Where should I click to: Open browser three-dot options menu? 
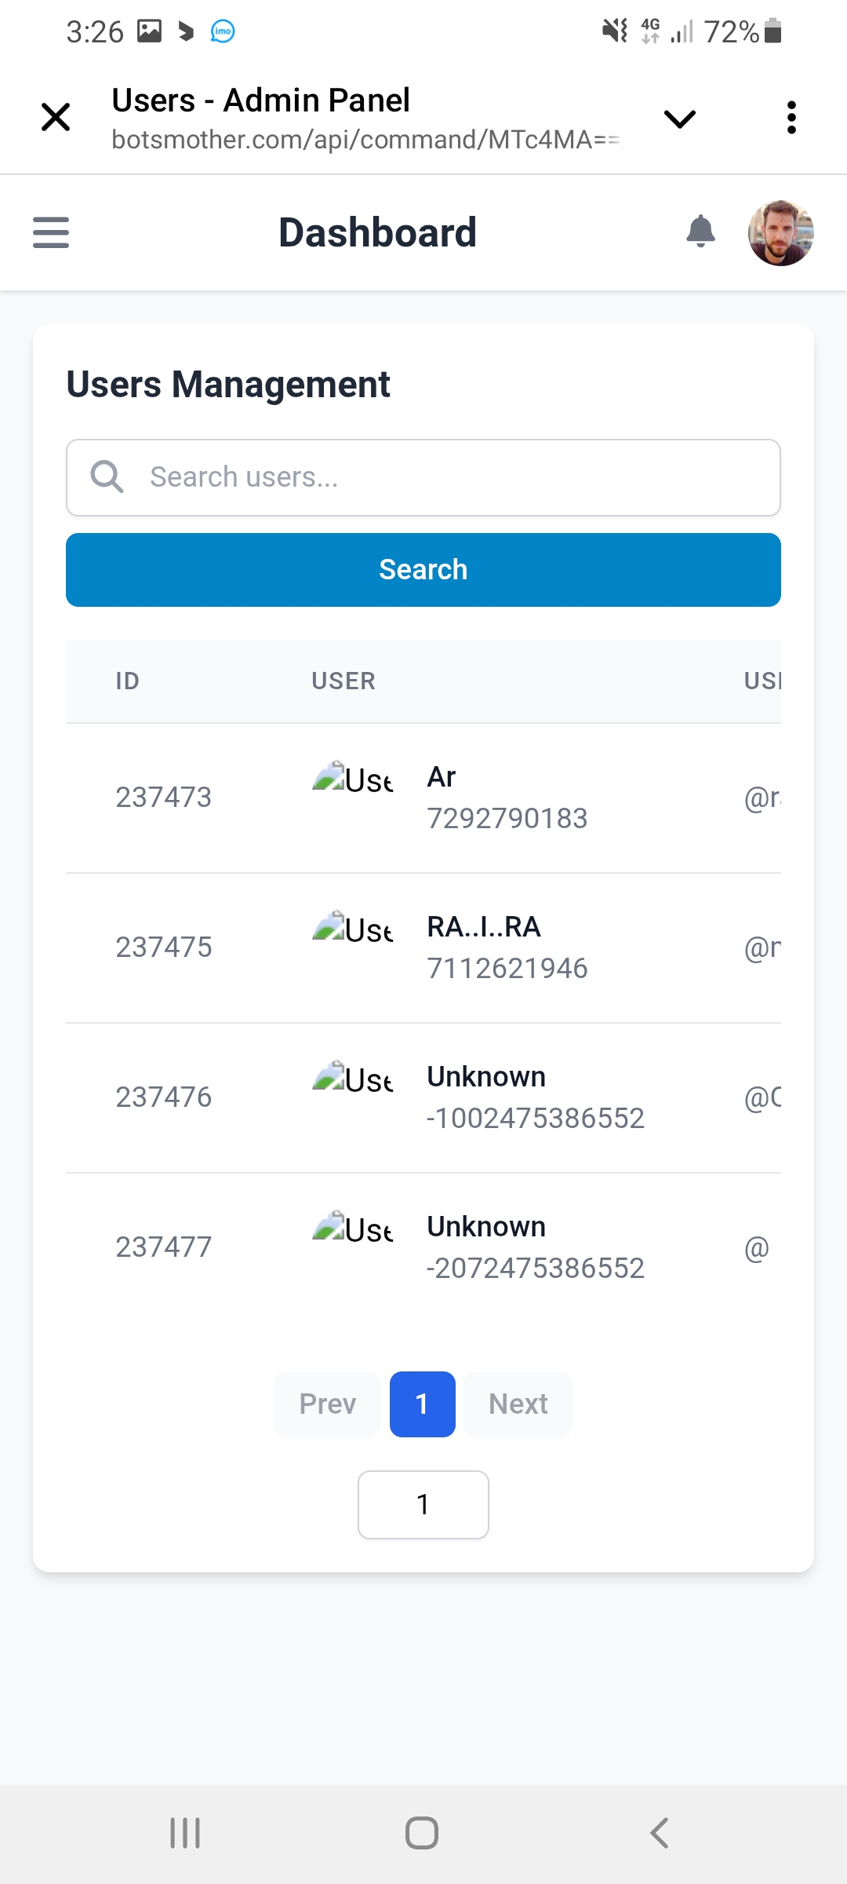pyautogui.click(x=791, y=118)
